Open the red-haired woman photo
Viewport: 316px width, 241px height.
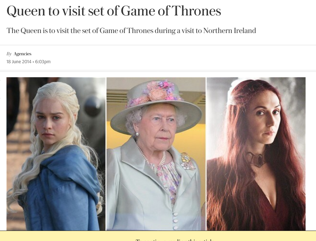point(256,154)
